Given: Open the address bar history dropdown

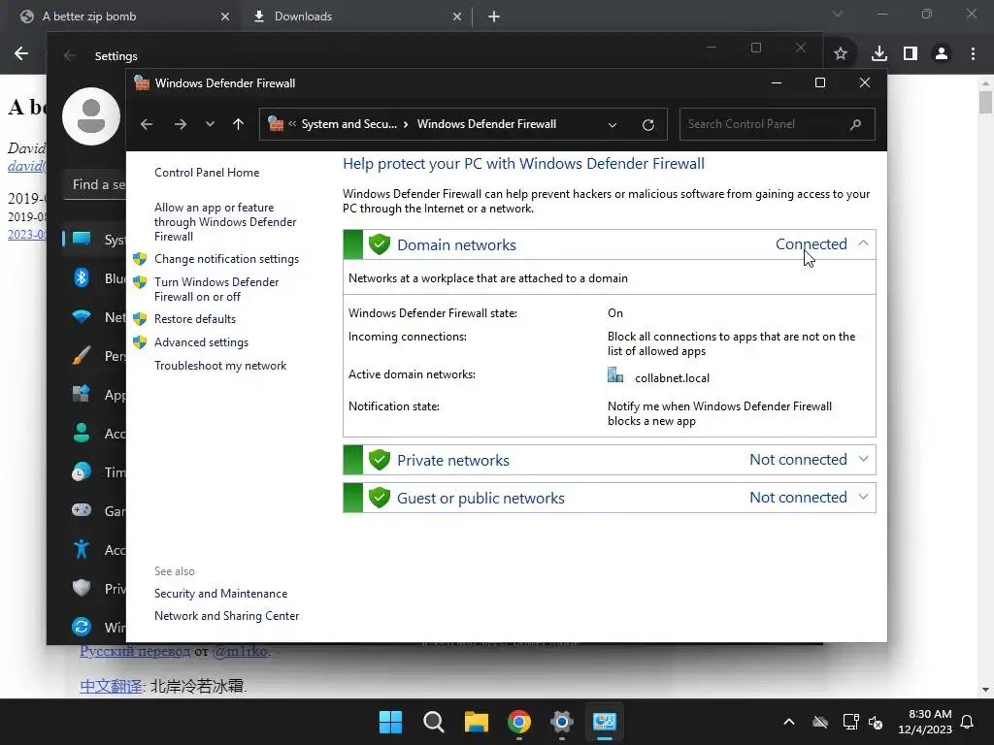Looking at the screenshot, I should click(x=613, y=125).
